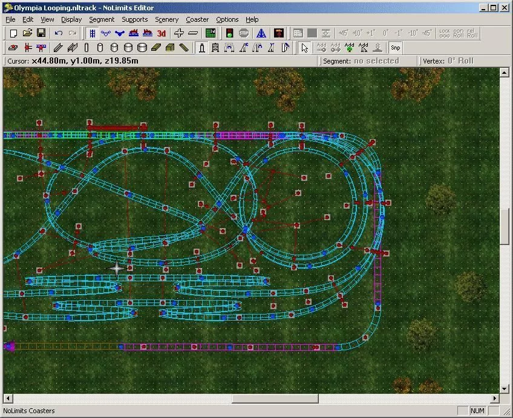Open the Segment menu

point(102,19)
